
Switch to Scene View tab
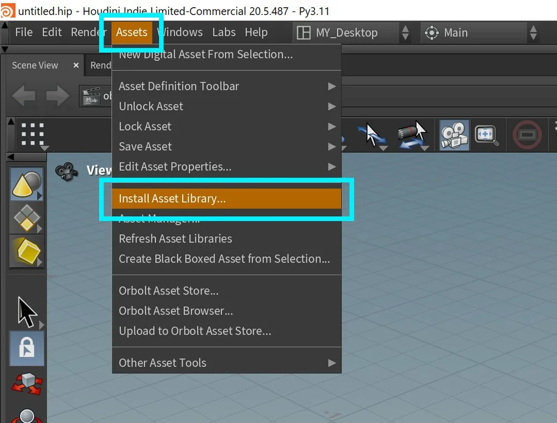[x=35, y=66]
